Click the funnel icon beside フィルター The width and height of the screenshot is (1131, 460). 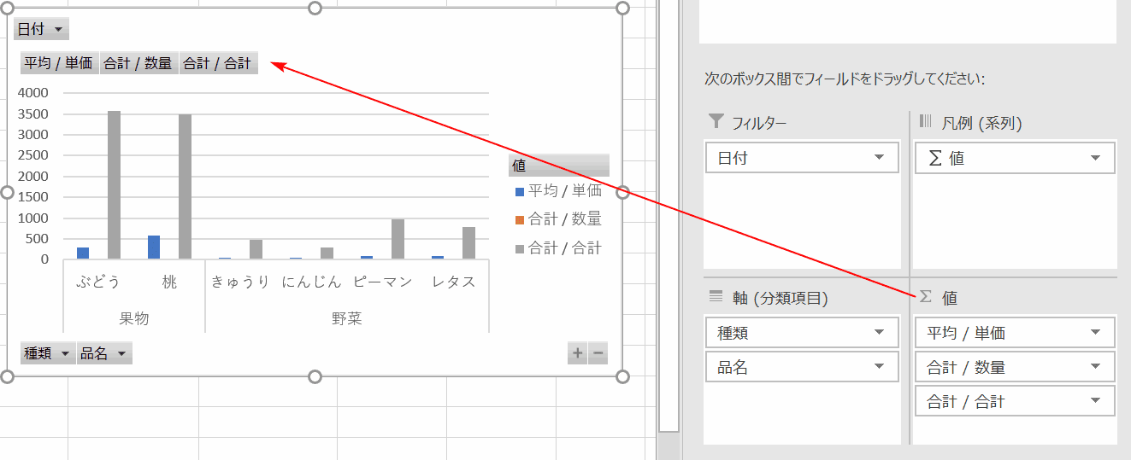coord(716,121)
